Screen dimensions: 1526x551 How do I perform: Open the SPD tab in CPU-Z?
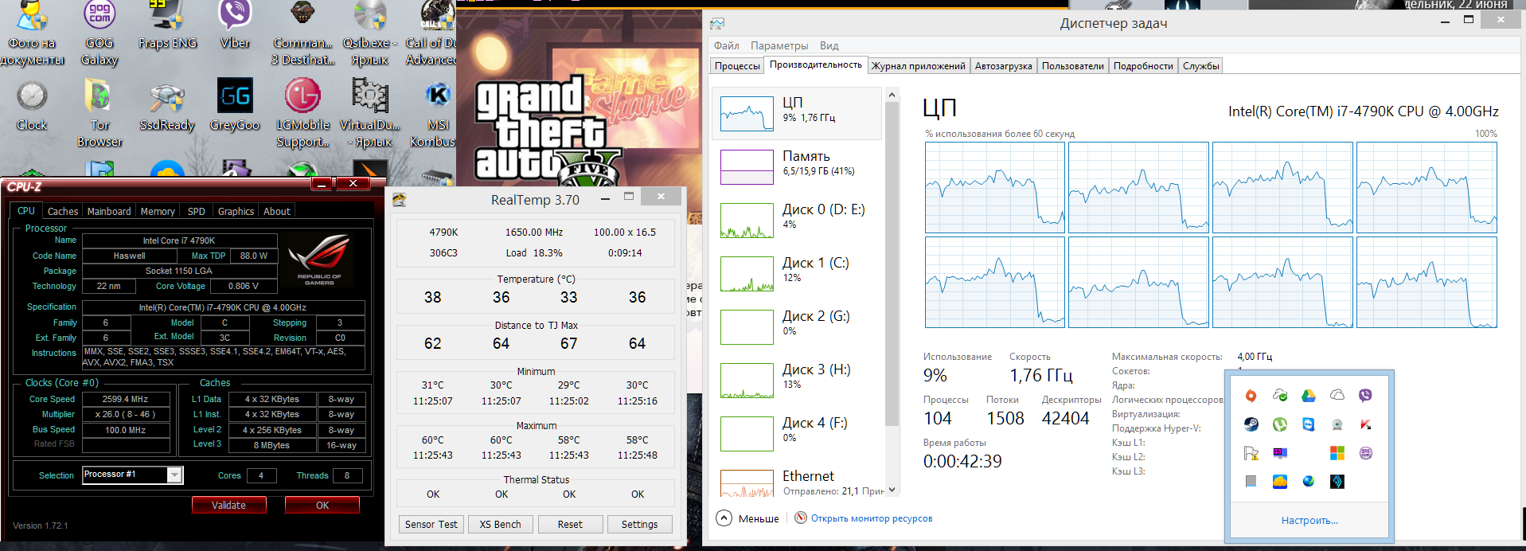(x=197, y=211)
